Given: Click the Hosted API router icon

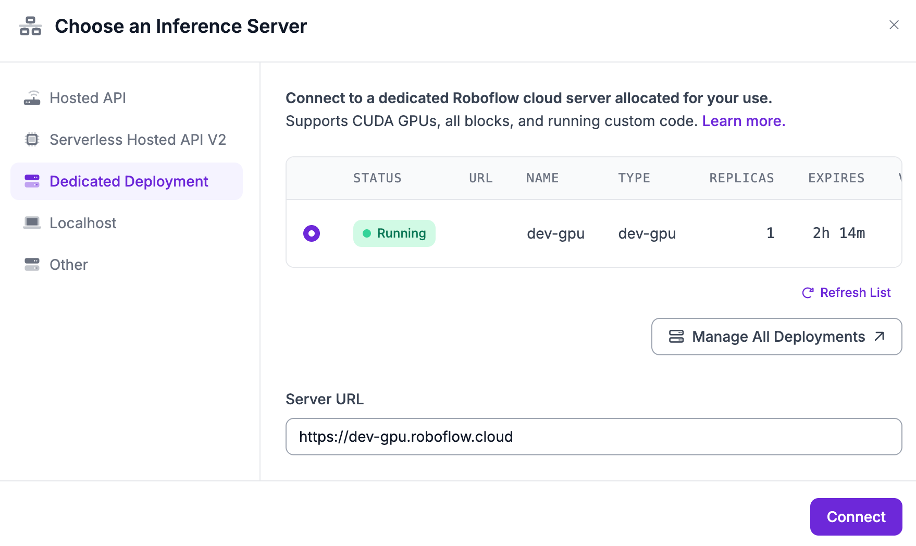Looking at the screenshot, I should pyautogui.click(x=32, y=98).
